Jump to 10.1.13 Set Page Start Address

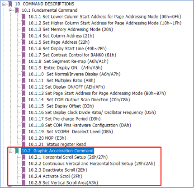click(x=97, y=93)
